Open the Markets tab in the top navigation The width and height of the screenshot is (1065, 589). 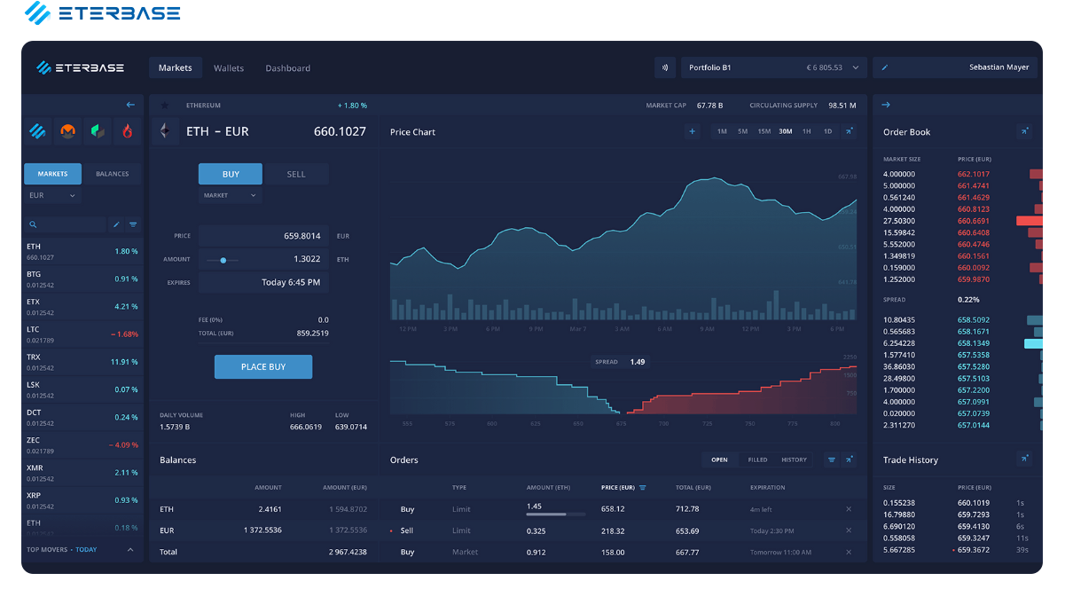click(x=176, y=67)
